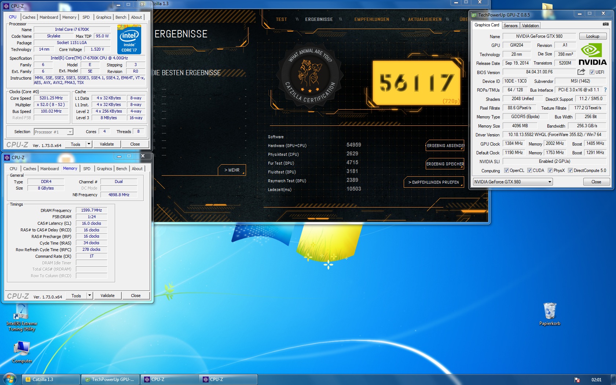The image size is (616, 385).
Task: Click the Action Center flag tray icon
Action: pyautogui.click(x=577, y=380)
